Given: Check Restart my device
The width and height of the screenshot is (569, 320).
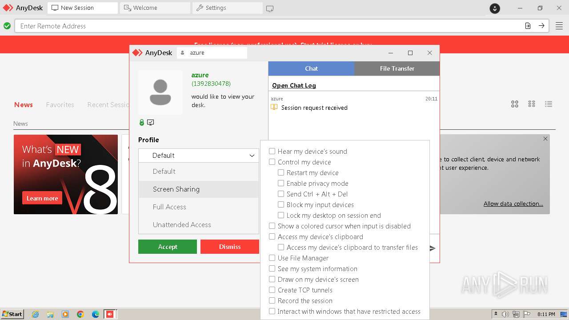Looking at the screenshot, I should coord(281,172).
